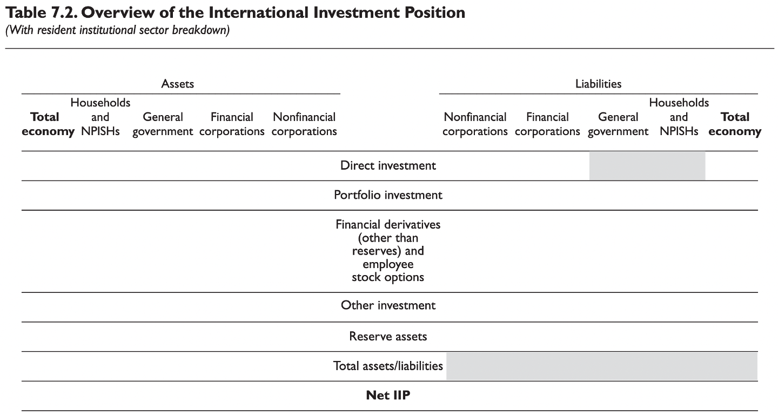Select the Liabilities group header
The width and height of the screenshot is (778, 415).
click(x=598, y=84)
